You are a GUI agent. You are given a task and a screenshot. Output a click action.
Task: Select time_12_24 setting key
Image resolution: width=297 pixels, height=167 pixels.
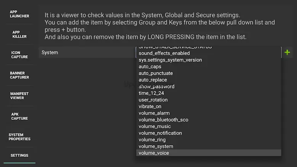[208, 93]
